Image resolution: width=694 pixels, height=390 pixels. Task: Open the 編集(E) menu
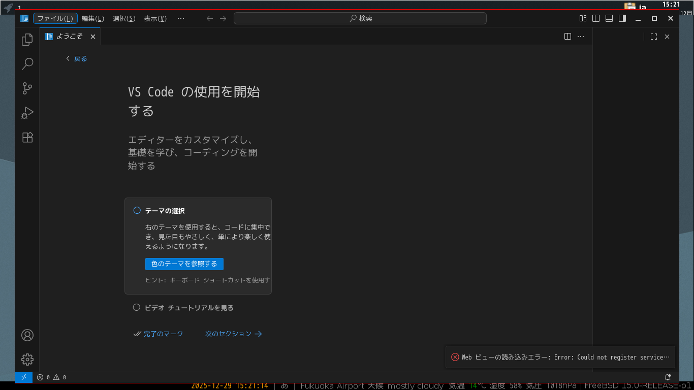point(93,18)
